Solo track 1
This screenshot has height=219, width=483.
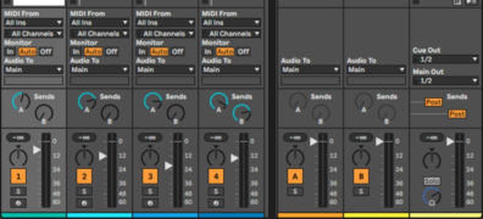18,192
